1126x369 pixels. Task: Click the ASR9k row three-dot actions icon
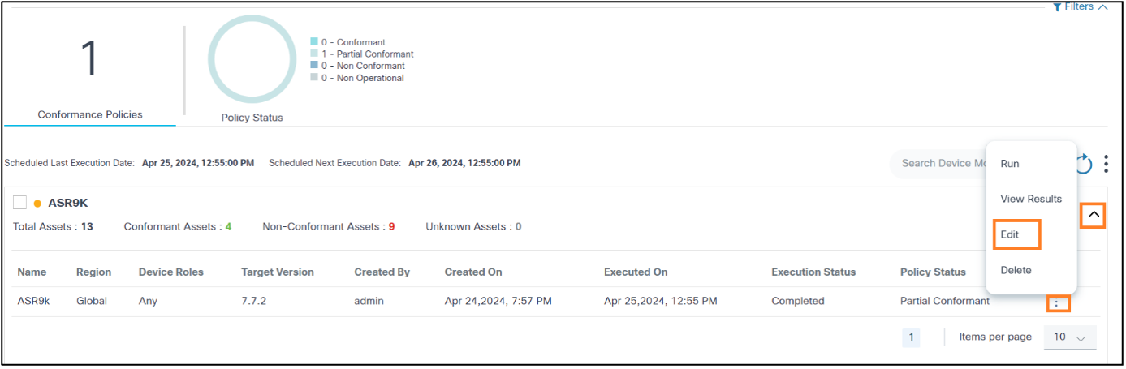[1056, 302]
